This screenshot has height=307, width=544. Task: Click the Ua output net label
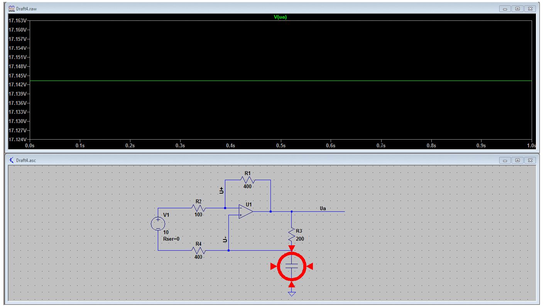point(323,209)
